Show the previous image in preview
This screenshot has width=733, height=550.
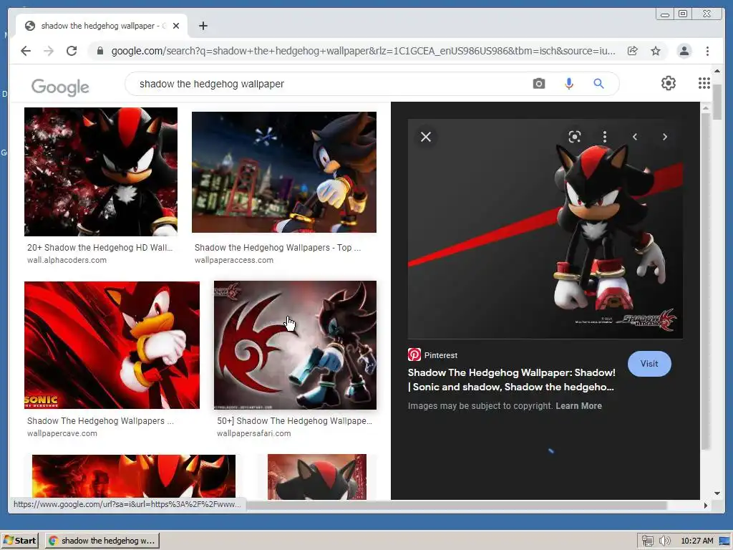(x=634, y=137)
